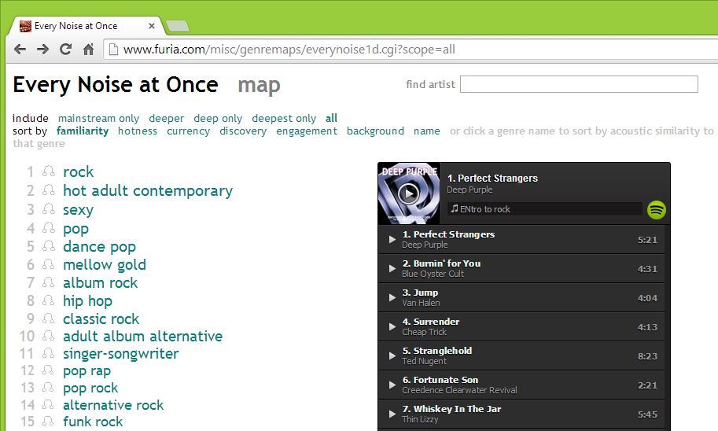Open the mellow gold genre
This screenshot has width=718, height=431.
(105, 265)
